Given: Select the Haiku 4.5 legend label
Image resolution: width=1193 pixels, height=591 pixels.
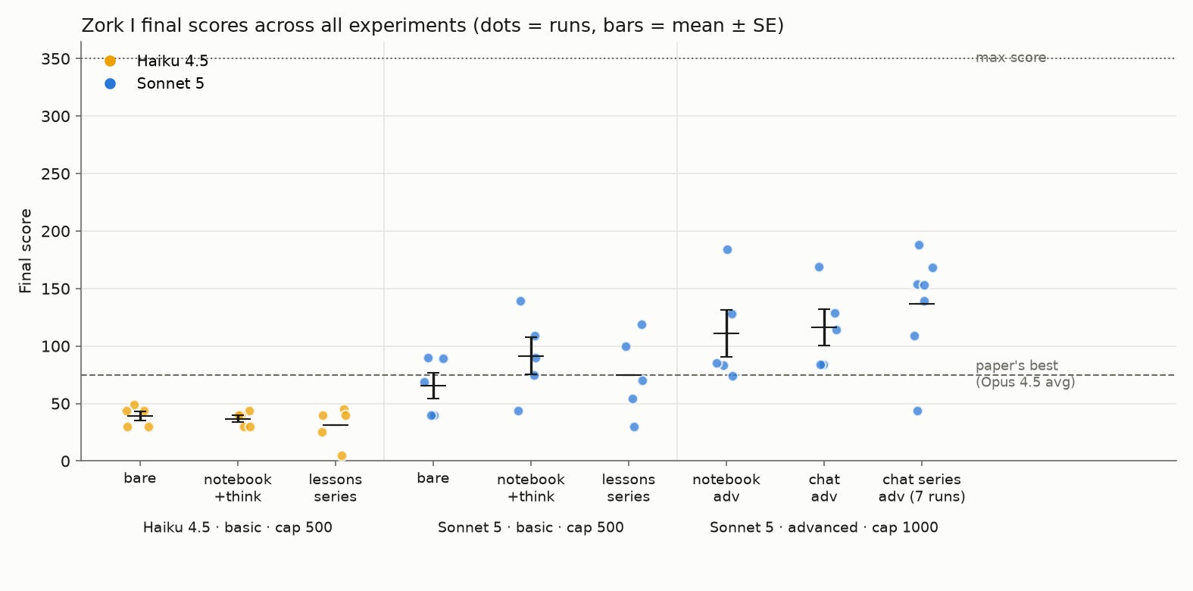Looking at the screenshot, I should tap(172, 61).
